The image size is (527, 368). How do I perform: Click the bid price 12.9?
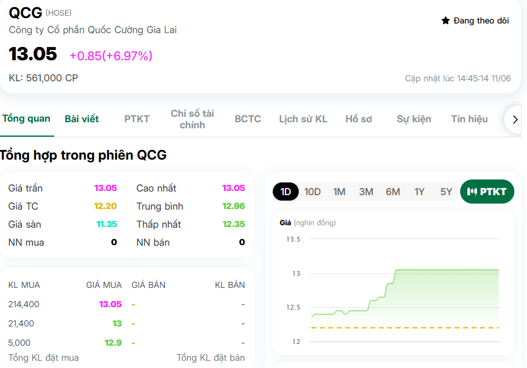pyautogui.click(x=113, y=343)
